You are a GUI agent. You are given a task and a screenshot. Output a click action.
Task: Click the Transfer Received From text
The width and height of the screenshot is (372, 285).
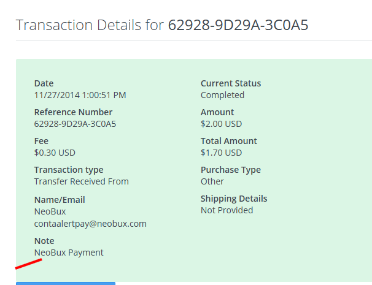coord(82,181)
